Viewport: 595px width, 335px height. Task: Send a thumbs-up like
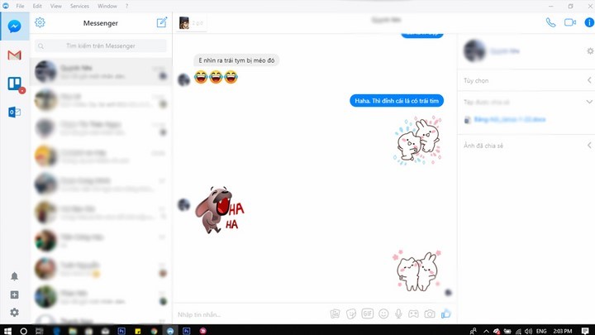coord(446,314)
